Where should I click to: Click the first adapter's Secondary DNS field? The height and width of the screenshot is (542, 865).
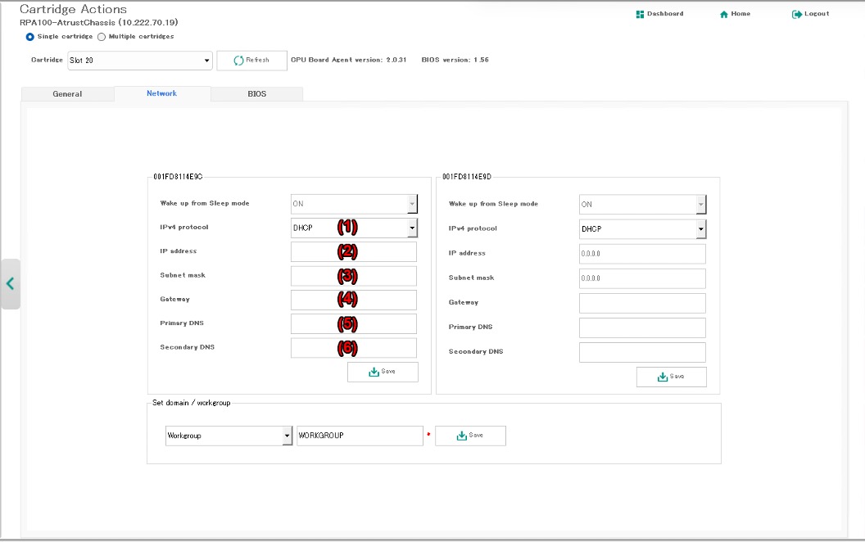pyautogui.click(x=354, y=348)
